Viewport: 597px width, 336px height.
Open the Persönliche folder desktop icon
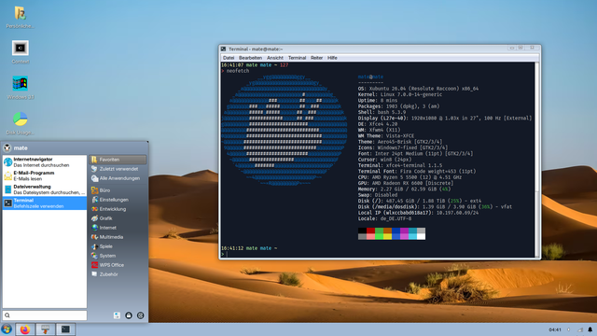pos(20,13)
